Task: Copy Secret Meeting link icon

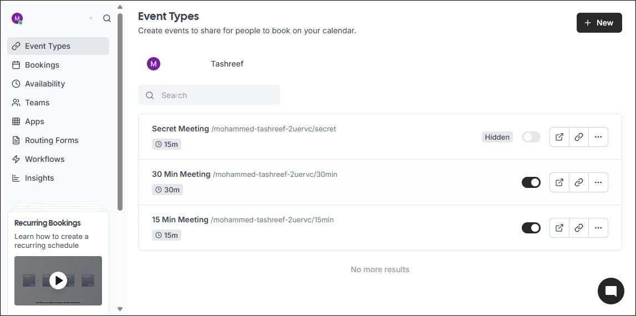Action: tap(579, 137)
